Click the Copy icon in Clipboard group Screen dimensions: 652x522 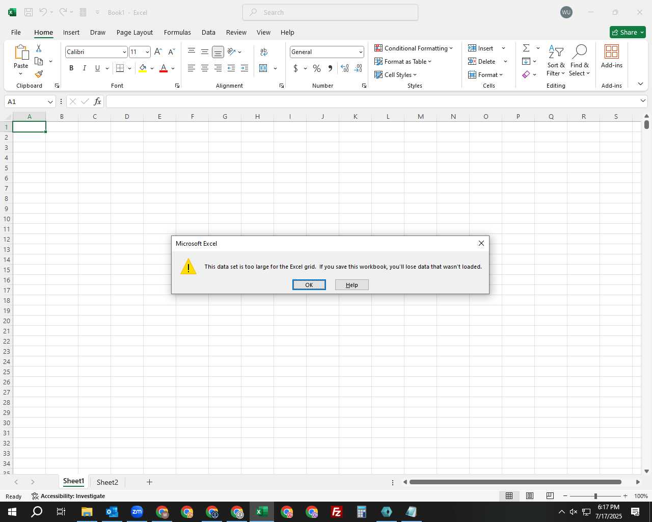(39, 61)
